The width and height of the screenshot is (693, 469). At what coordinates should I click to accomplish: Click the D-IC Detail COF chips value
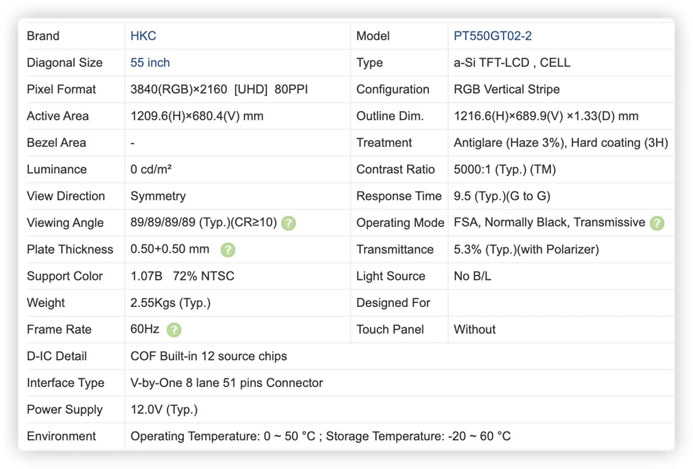click(x=209, y=356)
